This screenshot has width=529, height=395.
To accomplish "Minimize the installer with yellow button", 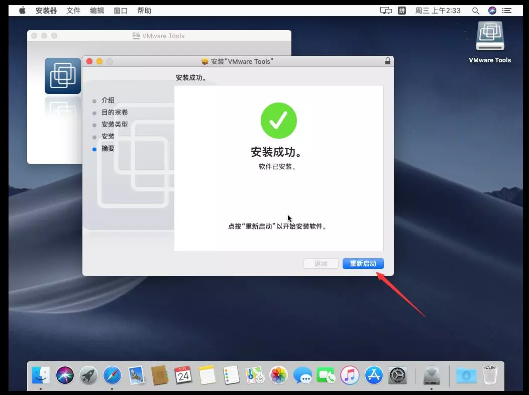I will point(99,61).
